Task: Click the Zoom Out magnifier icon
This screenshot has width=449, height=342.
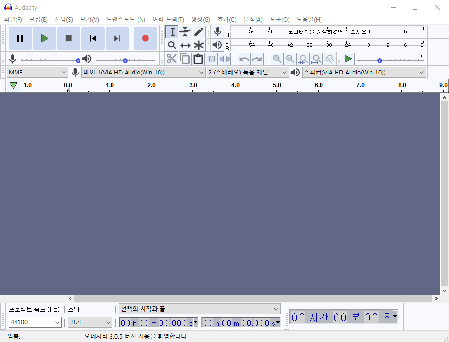Action: click(290, 59)
